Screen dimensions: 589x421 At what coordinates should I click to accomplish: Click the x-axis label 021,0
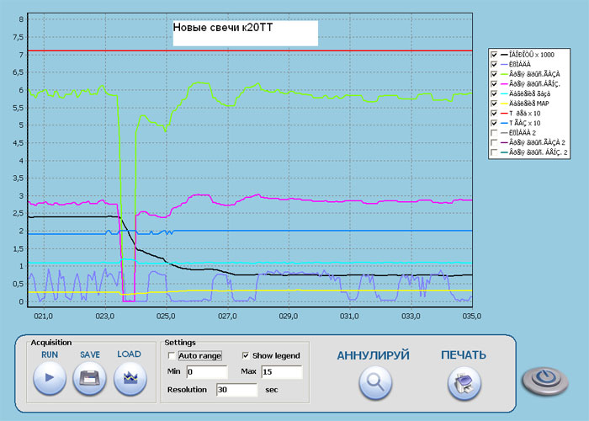click(x=43, y=316)
